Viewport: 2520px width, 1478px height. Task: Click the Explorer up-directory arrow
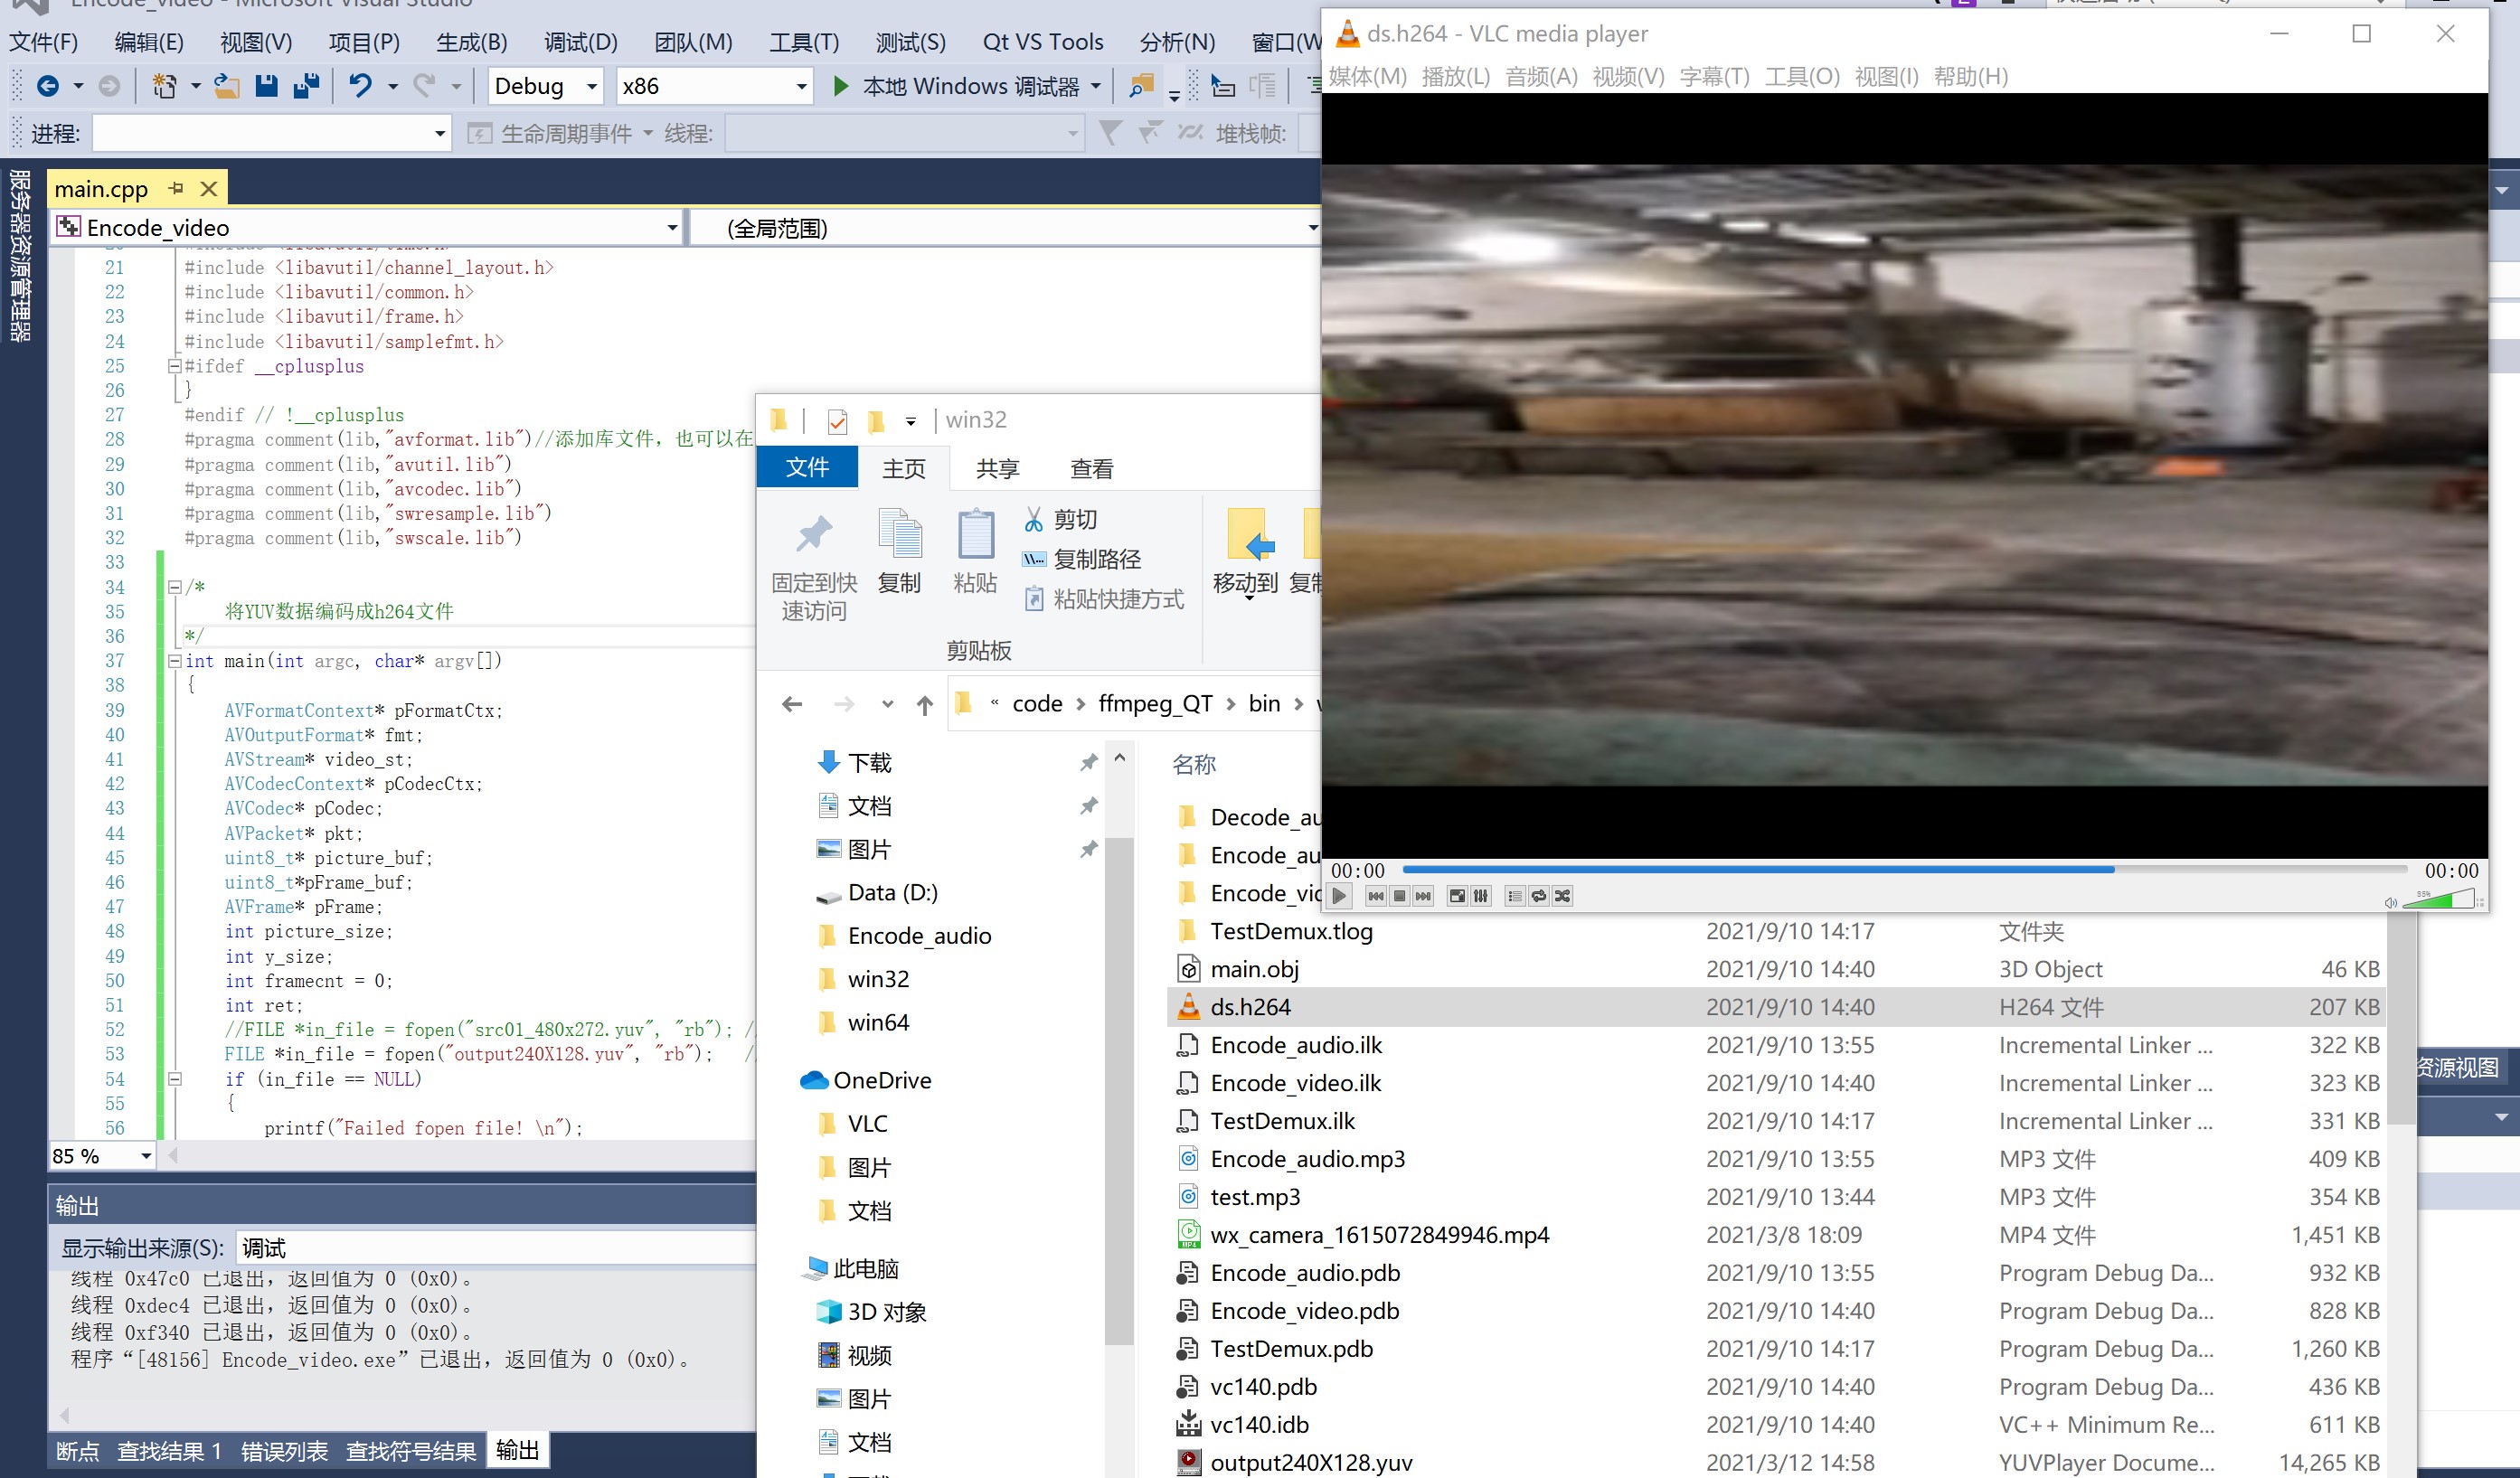click(924, 705)
